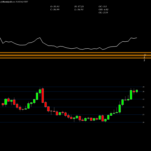Click the price axis label 21
The image size is (151, 151).
143,115
